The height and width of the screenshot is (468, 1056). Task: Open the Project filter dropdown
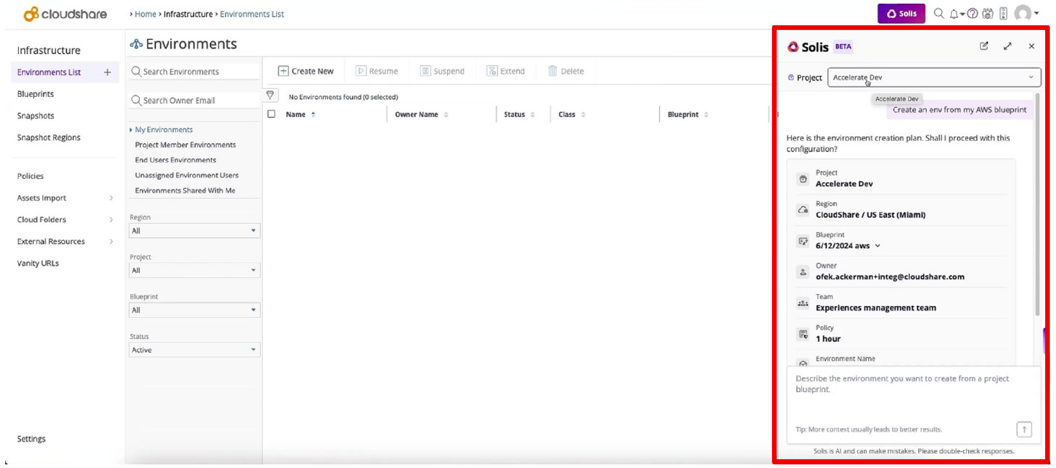[x=194, y=270]
